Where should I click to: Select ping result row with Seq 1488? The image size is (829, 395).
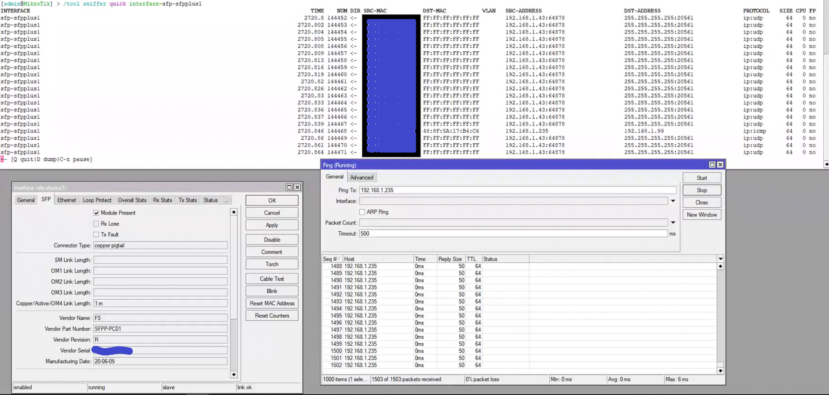click(x=519, y=266)
